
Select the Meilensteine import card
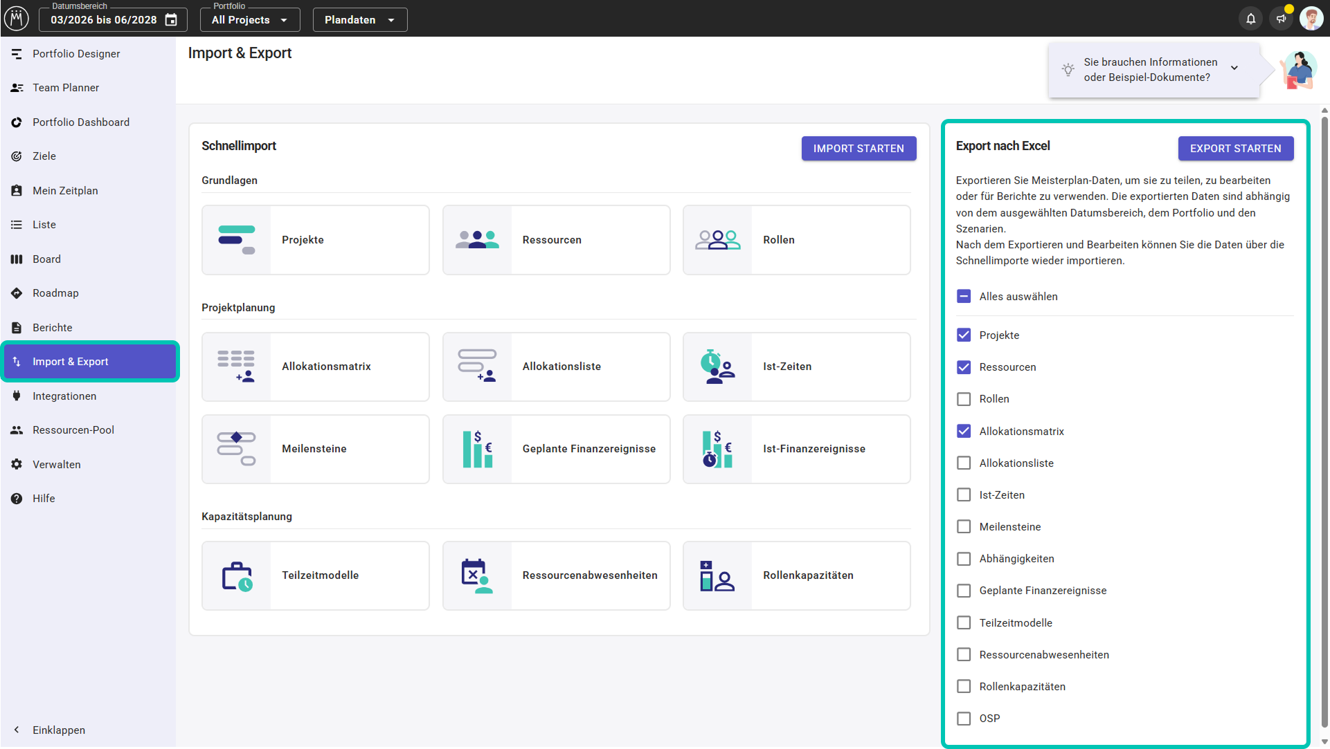316,449
